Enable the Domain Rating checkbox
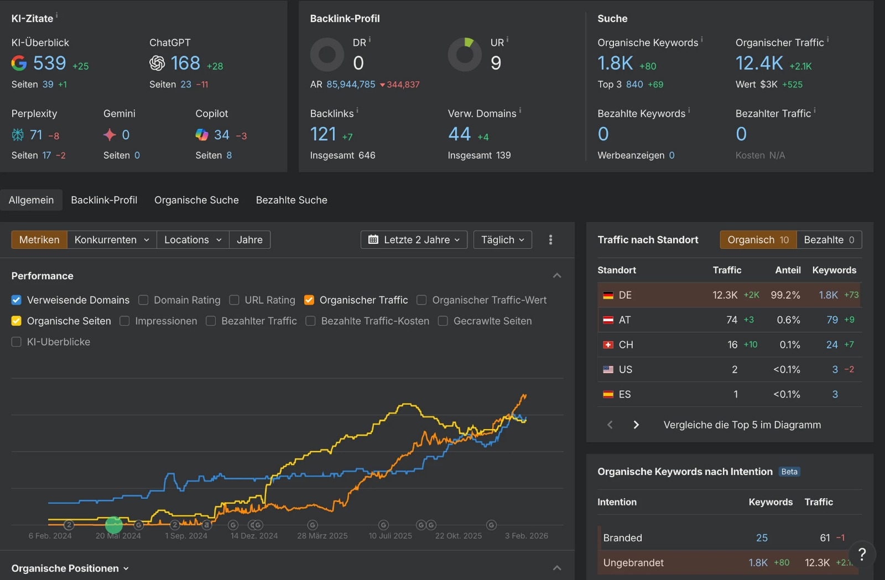Screen dimensions: 885x580 (143, 300)
